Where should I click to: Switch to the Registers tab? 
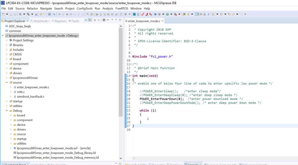click(x=59, y=21)
